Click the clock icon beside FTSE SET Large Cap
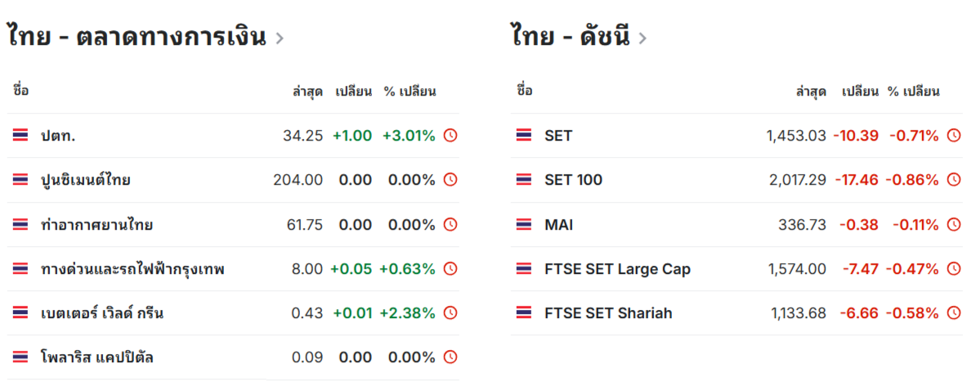 (x=953, y=268)
